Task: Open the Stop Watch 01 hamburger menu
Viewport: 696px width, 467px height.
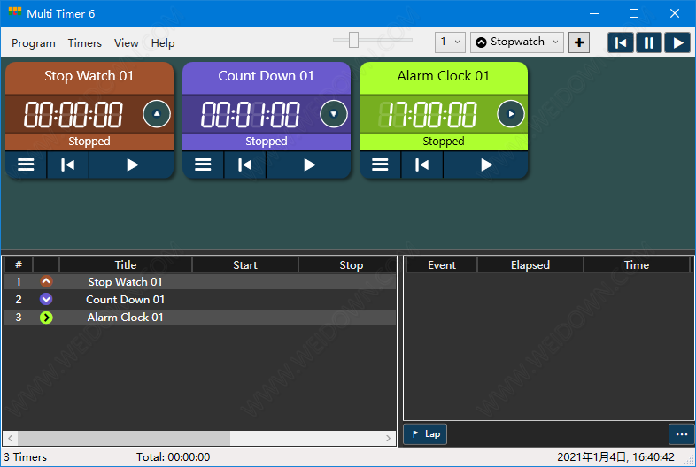Action: 26,165
